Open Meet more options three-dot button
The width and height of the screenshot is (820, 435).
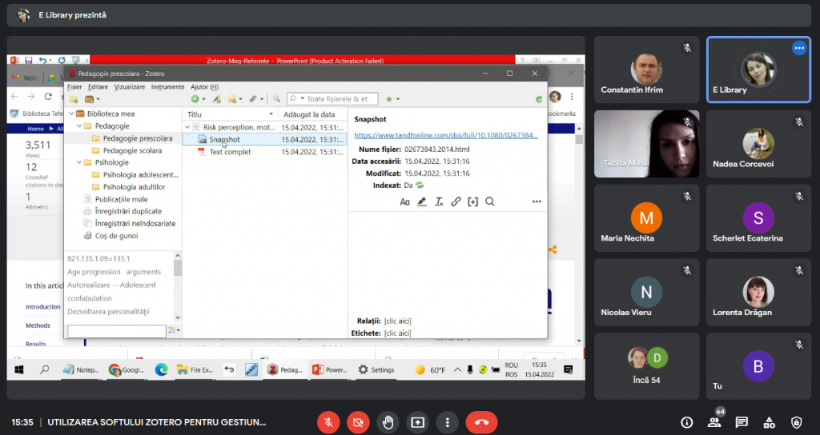tap(447, 422)
